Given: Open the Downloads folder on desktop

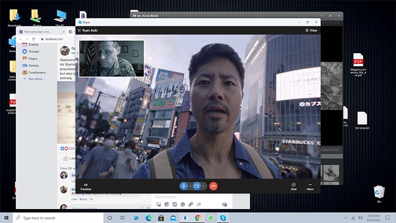Looking at the screenshot, I should [14, 18].
